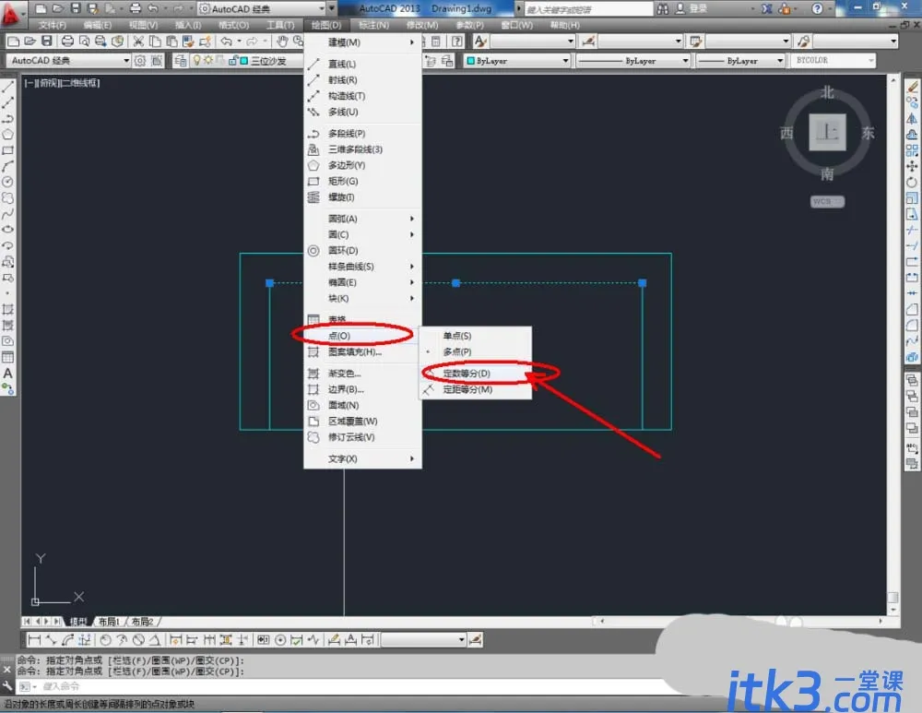The width and height of the screenshot is (922, 713).
Task: Click the Erase tool in the right toolbar
Action: tap(912, 87)
